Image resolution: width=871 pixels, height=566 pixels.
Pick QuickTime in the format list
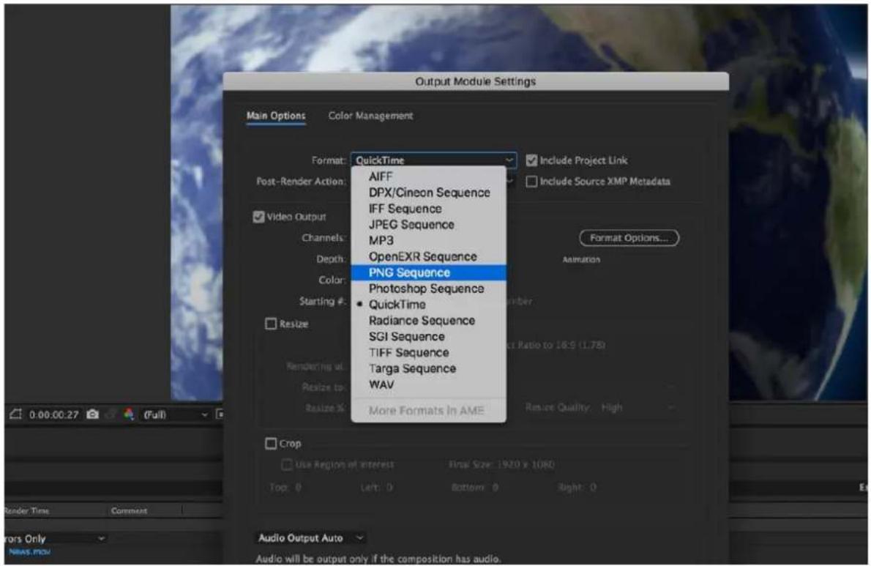click(x=428, y=305)
